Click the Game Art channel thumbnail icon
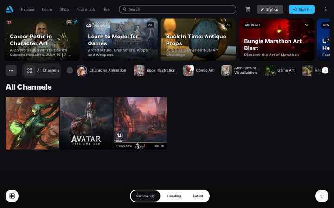Screen dimensions: 334x208 270,70
